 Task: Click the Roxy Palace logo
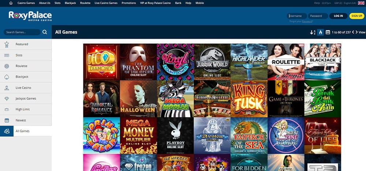pyautogui.click(x=30, y=16)
